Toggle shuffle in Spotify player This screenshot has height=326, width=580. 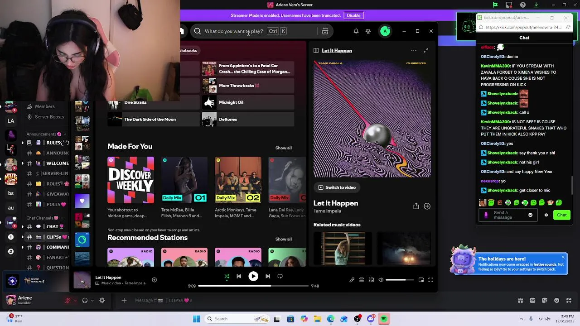click(x=227, y=276)
